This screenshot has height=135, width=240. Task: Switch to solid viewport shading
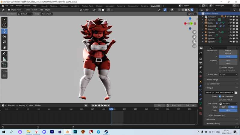pyautogui.click(x=186, y=10)
